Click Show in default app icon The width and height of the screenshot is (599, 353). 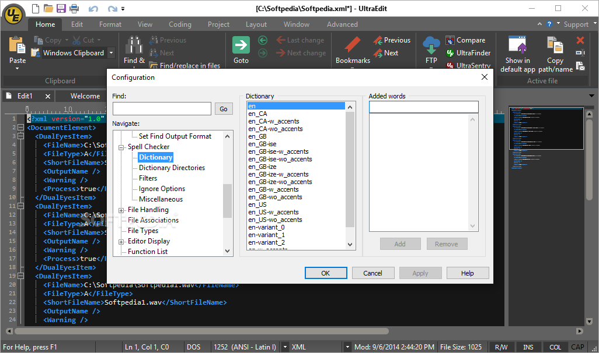(518, 45)
